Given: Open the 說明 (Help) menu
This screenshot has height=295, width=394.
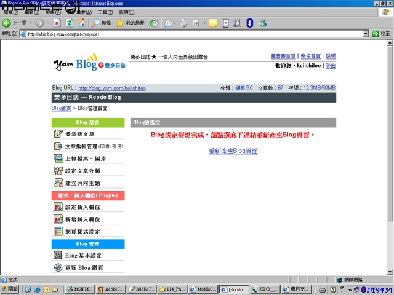Looking at the screenshot, I should [127, 12].
